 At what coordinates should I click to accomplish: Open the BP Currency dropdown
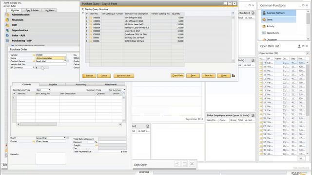pos(34,68)
